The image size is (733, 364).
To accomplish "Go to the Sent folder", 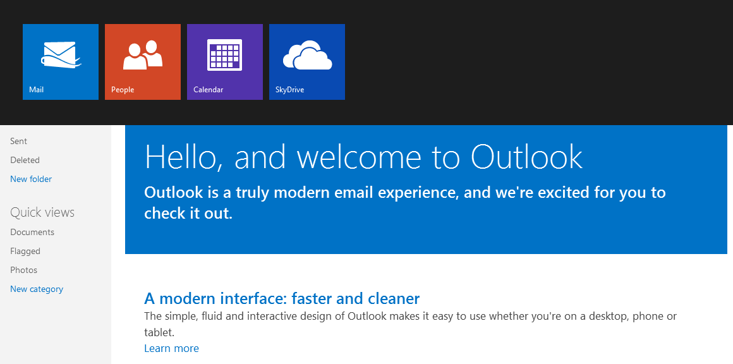I will point(19,142).
